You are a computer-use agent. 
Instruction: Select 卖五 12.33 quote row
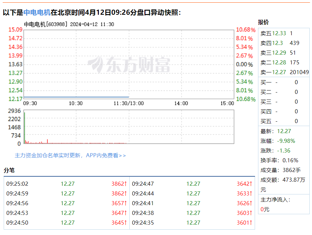pos(284,33)
